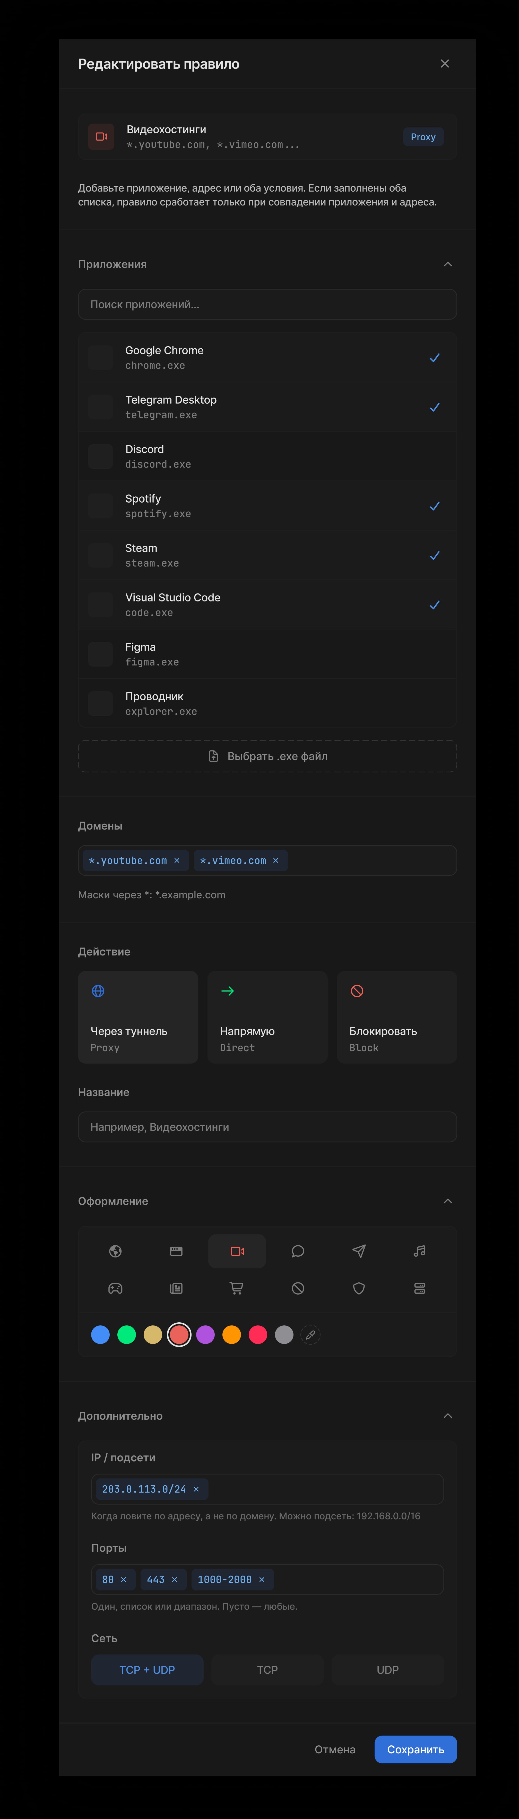Pick the server icon
This screenshot has width=519, height=1819.
click(419, 1288)
